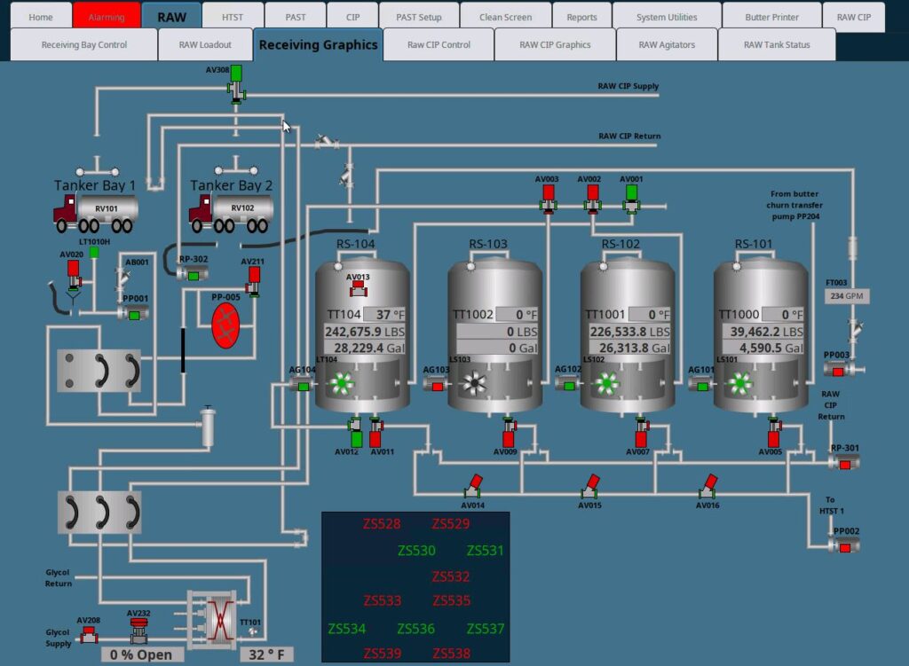Select the Tanker Bay 1 truck icon
The image size is (909, 666).
[91, 210]
